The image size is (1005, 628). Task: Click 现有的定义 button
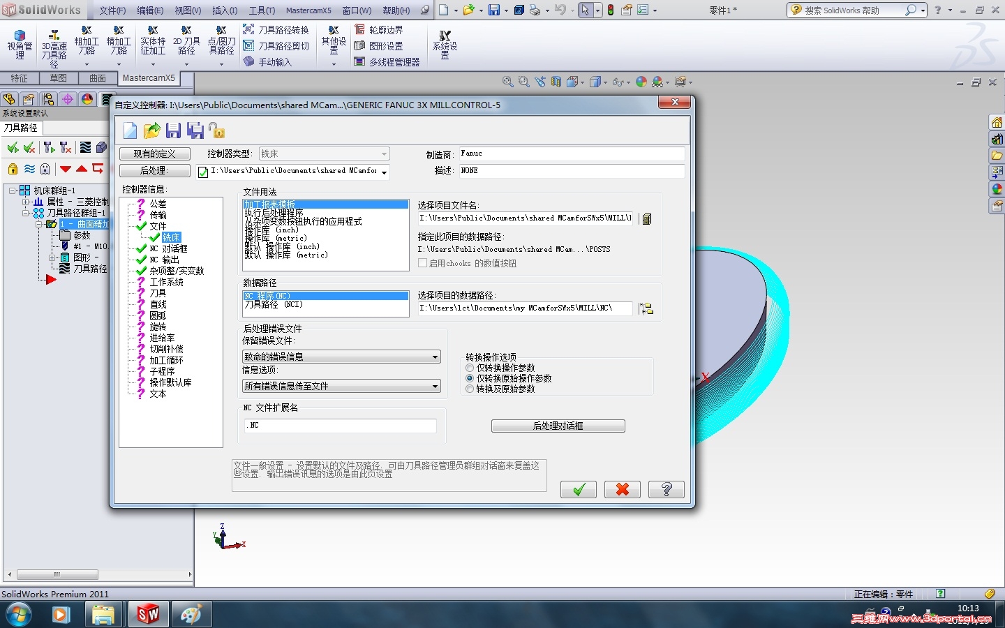(154, 154)
